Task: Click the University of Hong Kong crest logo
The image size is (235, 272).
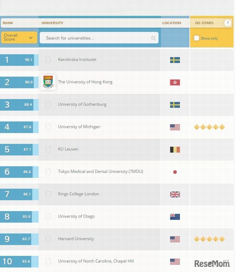Action: 48,82
